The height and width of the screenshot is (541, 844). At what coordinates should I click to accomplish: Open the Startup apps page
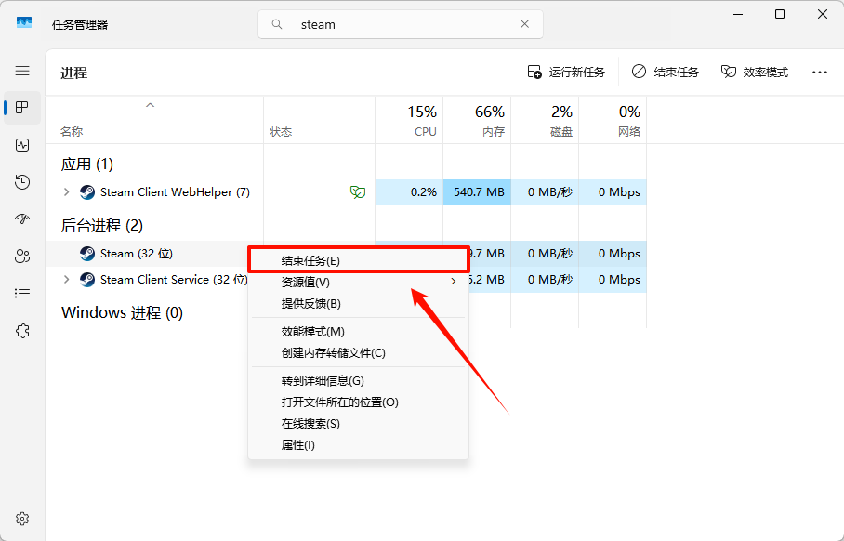[20, 218]
